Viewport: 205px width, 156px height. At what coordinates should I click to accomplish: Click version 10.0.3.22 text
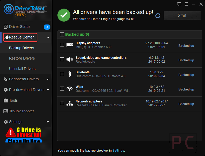coord(157,72)
